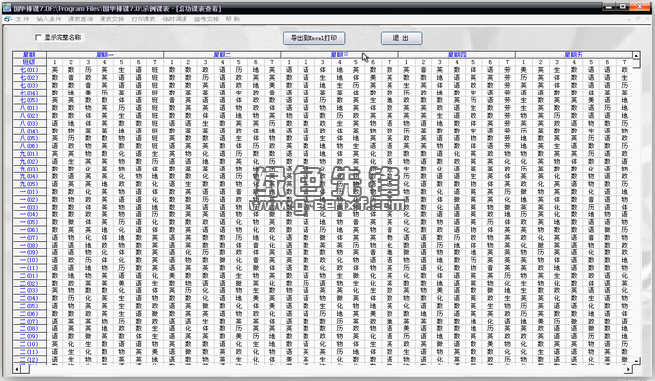Select class row 一(11)
This screenshot has width=655, height=381.
point(29,268)
